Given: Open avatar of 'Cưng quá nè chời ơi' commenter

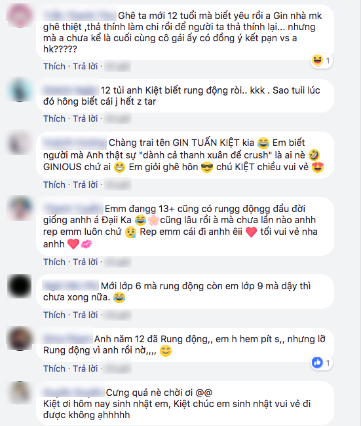Looking at the screenshot, I should point(20,393).
